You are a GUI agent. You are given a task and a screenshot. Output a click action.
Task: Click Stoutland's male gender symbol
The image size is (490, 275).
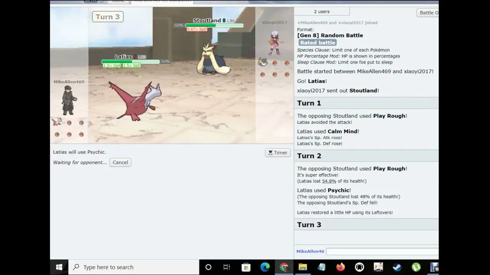click(x=224, y=21)
